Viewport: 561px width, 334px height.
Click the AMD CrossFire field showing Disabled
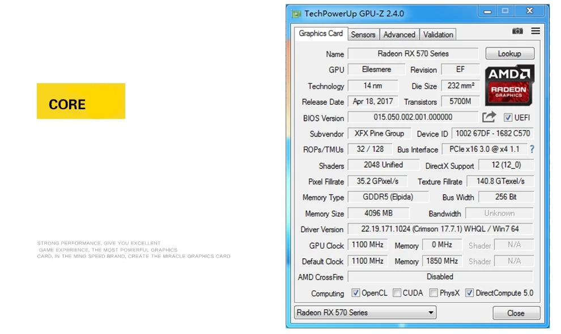coord(440,277)
